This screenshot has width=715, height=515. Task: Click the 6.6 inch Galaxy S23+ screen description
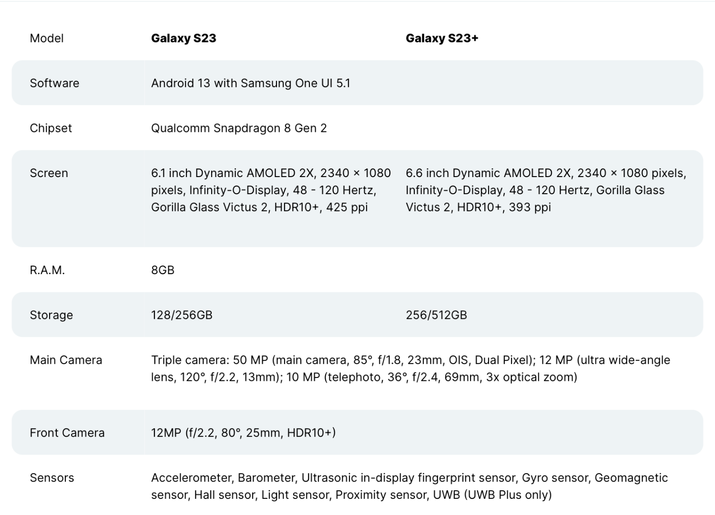pos(545,190)
